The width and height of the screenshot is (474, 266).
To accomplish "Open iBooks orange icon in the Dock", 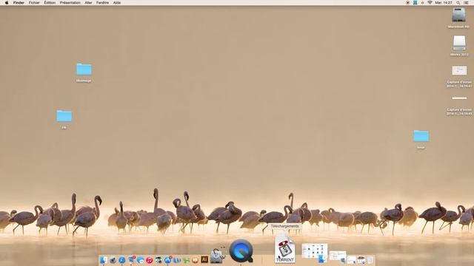I will [196, 259].
